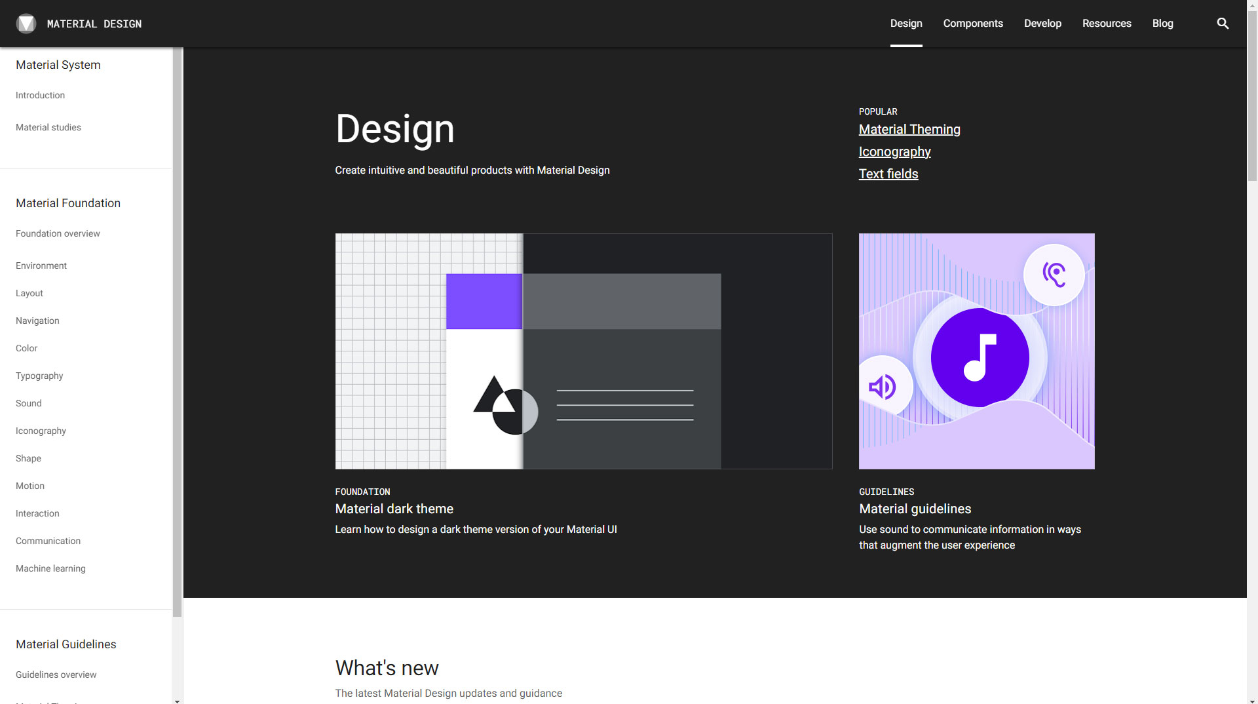Open Communication in the sidebar
This screenshot has width=1258, height=704.
(x=48, y=541)
